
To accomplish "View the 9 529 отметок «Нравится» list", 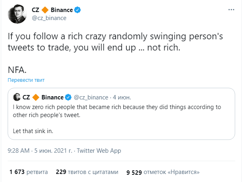I will tap(163, 172).
